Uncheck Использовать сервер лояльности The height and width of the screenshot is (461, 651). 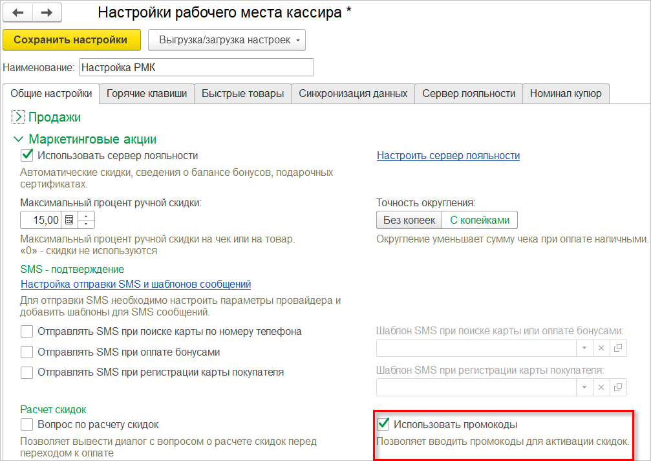[x=27, y=155]
